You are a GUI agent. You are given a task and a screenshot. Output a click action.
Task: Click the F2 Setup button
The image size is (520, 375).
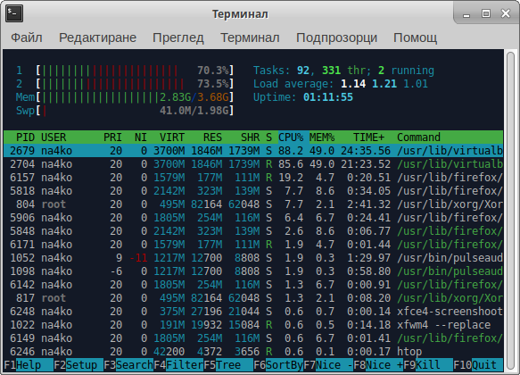(78, 364)
